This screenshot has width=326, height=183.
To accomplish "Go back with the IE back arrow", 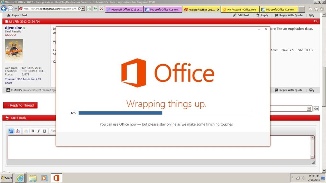I will 4,9.
